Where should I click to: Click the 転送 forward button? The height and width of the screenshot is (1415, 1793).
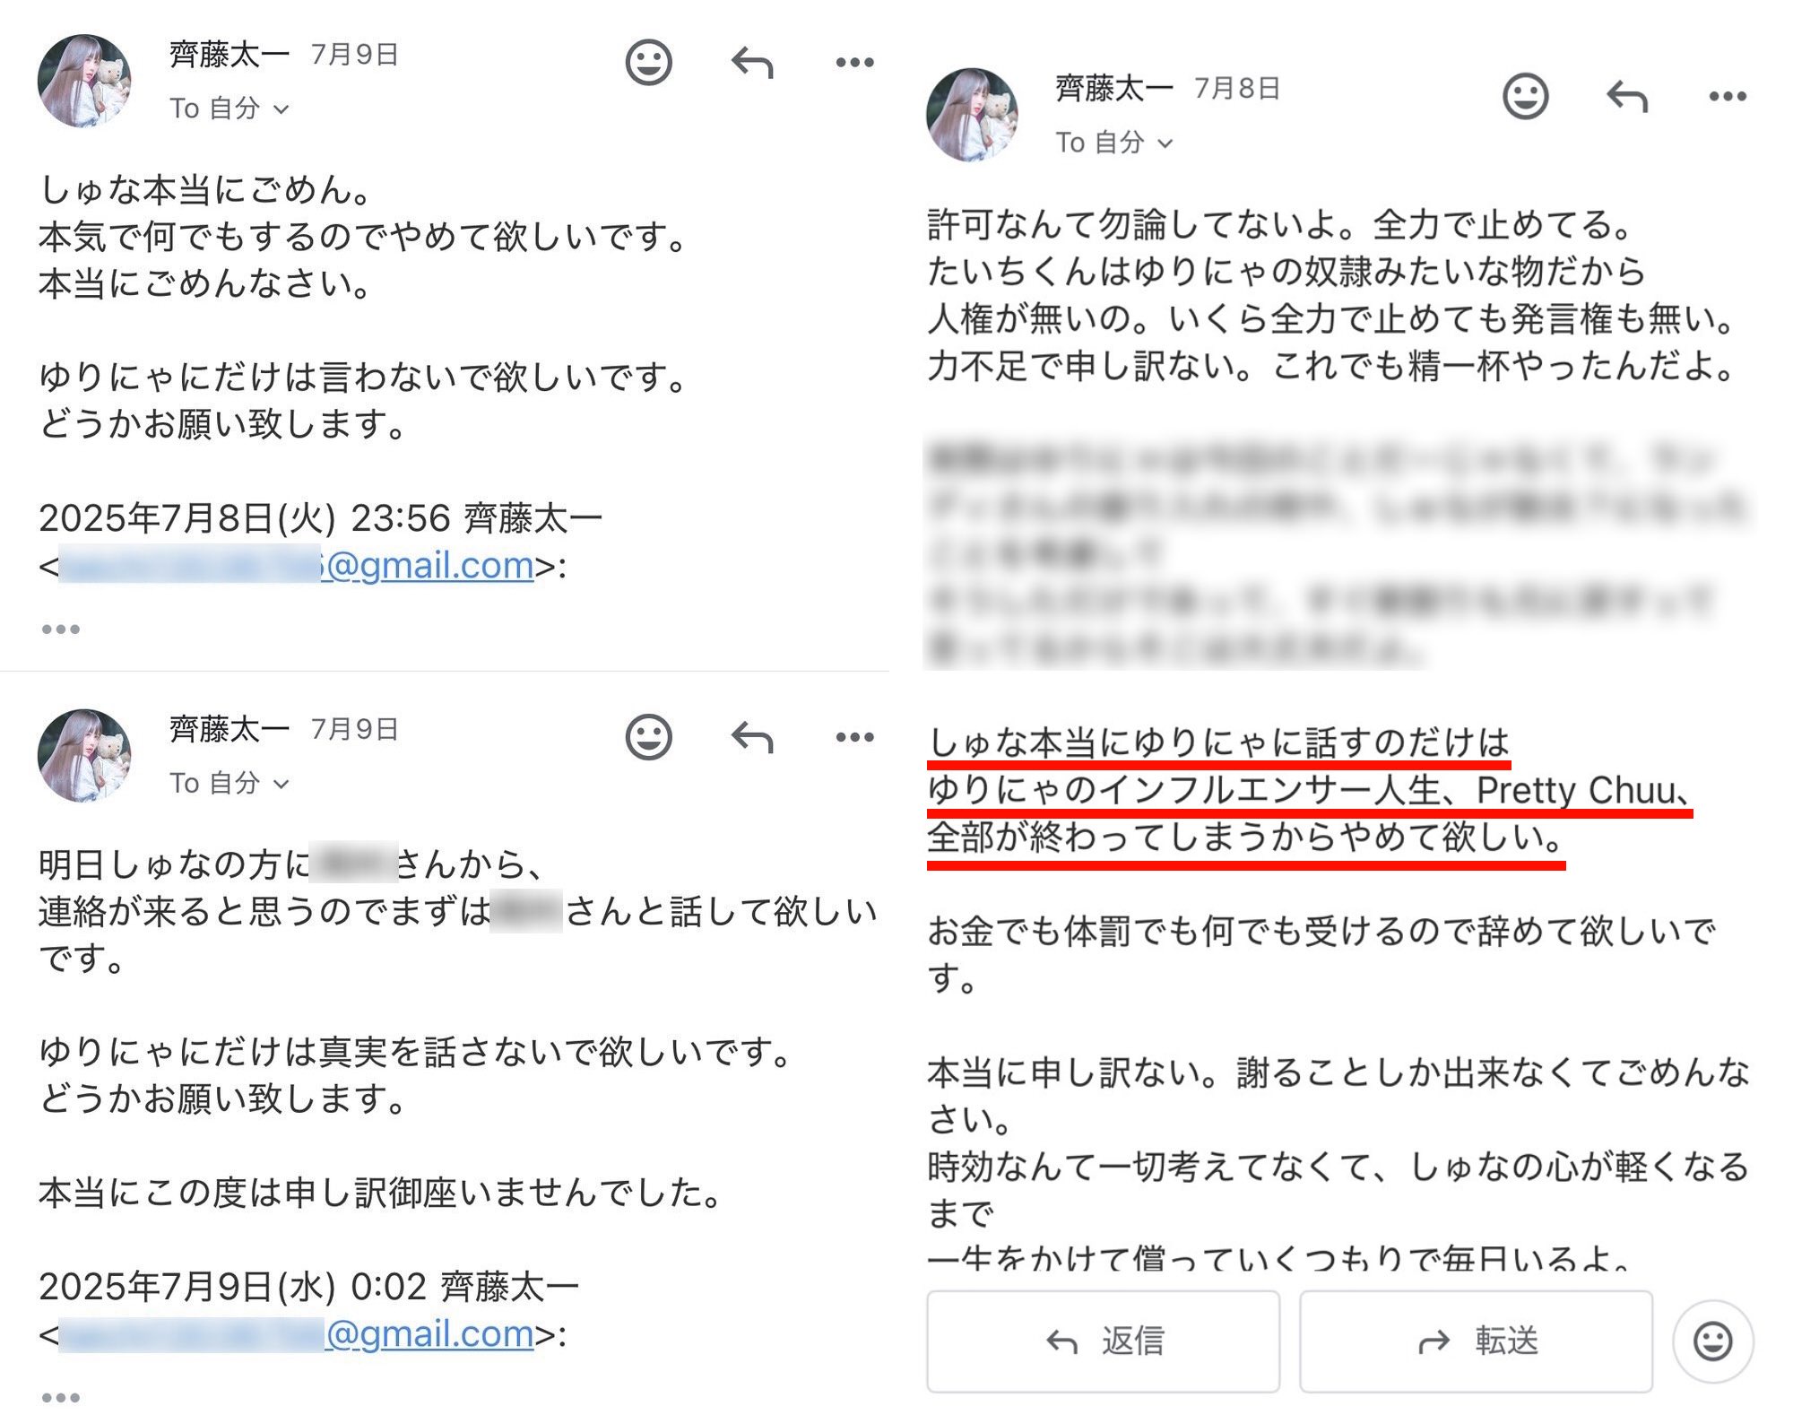click(x=1476, y=1341)
